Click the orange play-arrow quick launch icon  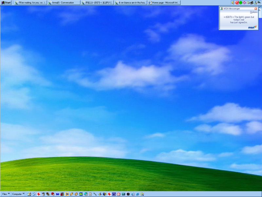point(67,194)
